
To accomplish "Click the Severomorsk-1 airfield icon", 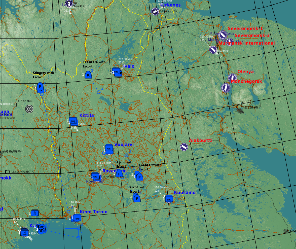I will (223, 35).
